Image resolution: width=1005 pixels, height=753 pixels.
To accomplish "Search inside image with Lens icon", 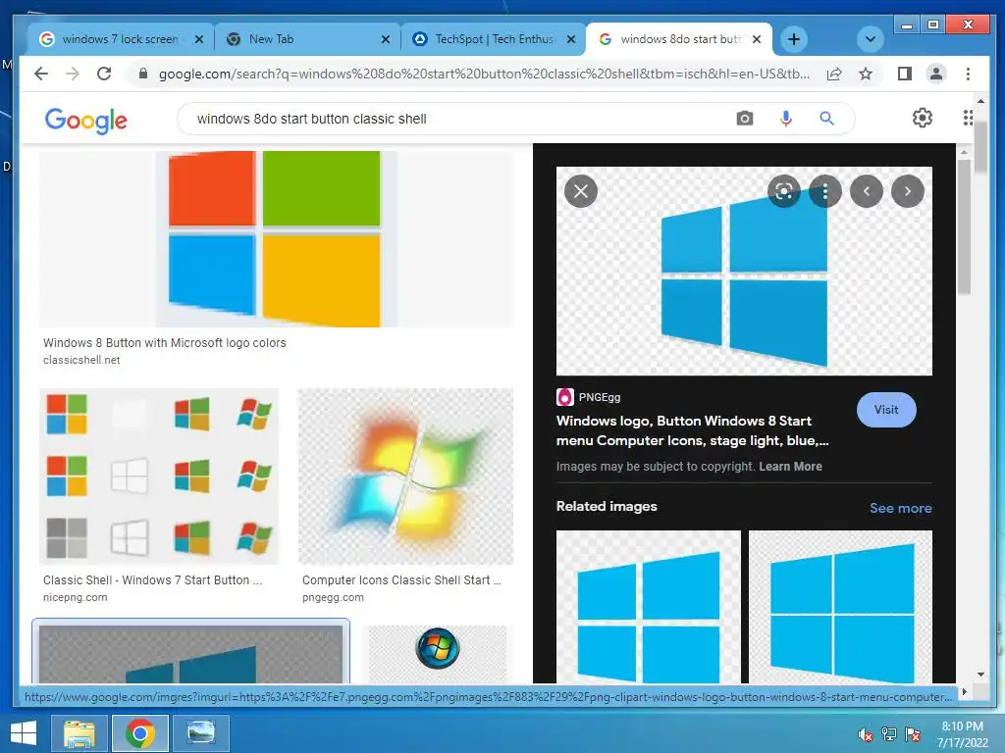I will click(x=783, y=191).
